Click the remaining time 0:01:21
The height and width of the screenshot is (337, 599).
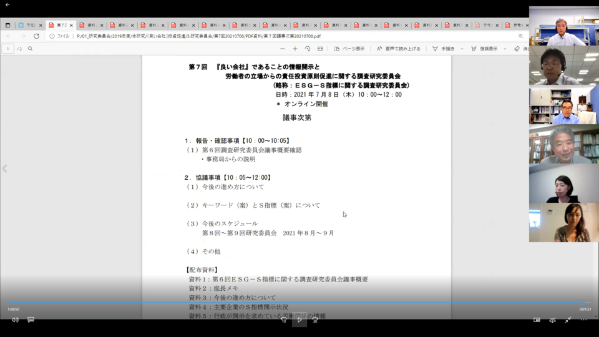coord(585,309)
